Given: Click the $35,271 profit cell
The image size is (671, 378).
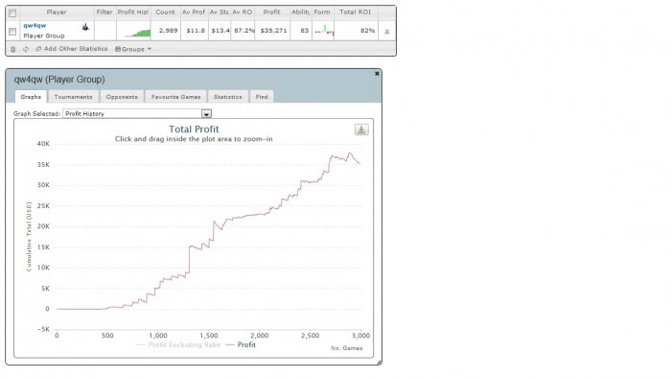Looking at the screenshot, I should (273, 31).
